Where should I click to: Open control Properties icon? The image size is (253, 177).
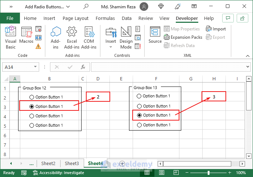(138, 29)
